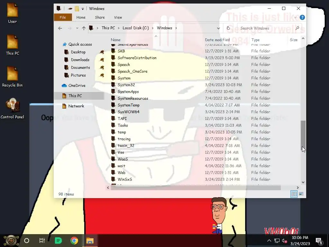Open the View ribbon tab
This screenshot has width=329, height=247.
pos(118,17)
